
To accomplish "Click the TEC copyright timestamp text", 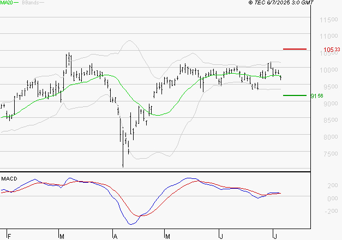I will pyautogui.click(x=281, y=3).
